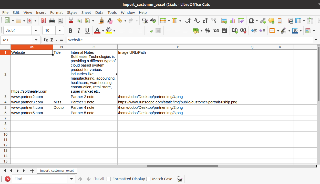
Task: Add a new sheet with plus button
Action: coord(32,171)
